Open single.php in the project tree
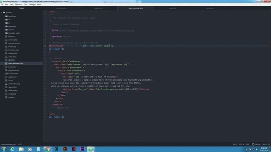The height and width of the screenshot is (152, 271). [x=12, y=94]
